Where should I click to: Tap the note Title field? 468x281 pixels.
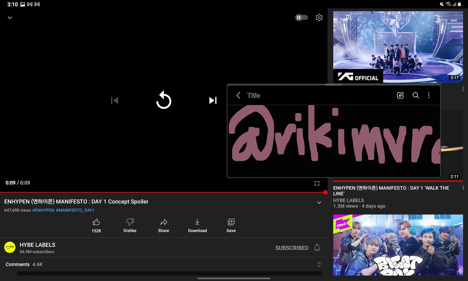tap(253, 95)
